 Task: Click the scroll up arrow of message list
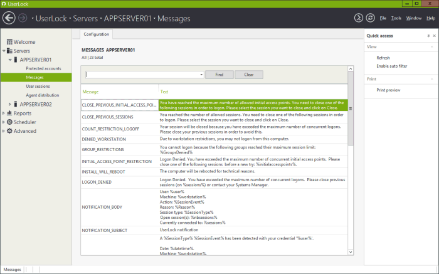click(351, 69)
